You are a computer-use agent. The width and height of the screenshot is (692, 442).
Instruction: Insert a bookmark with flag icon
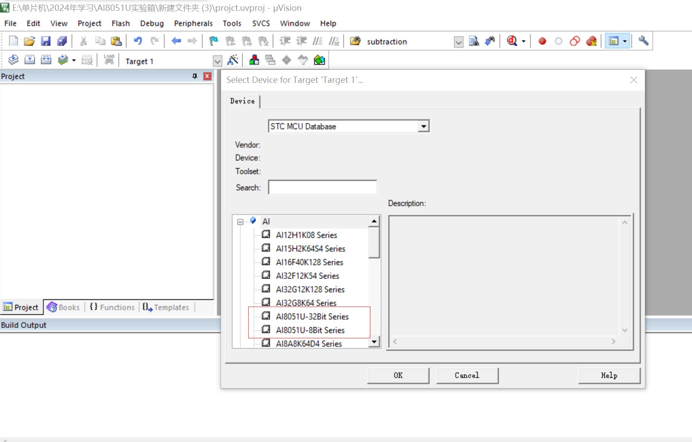[x=214, y=41]
